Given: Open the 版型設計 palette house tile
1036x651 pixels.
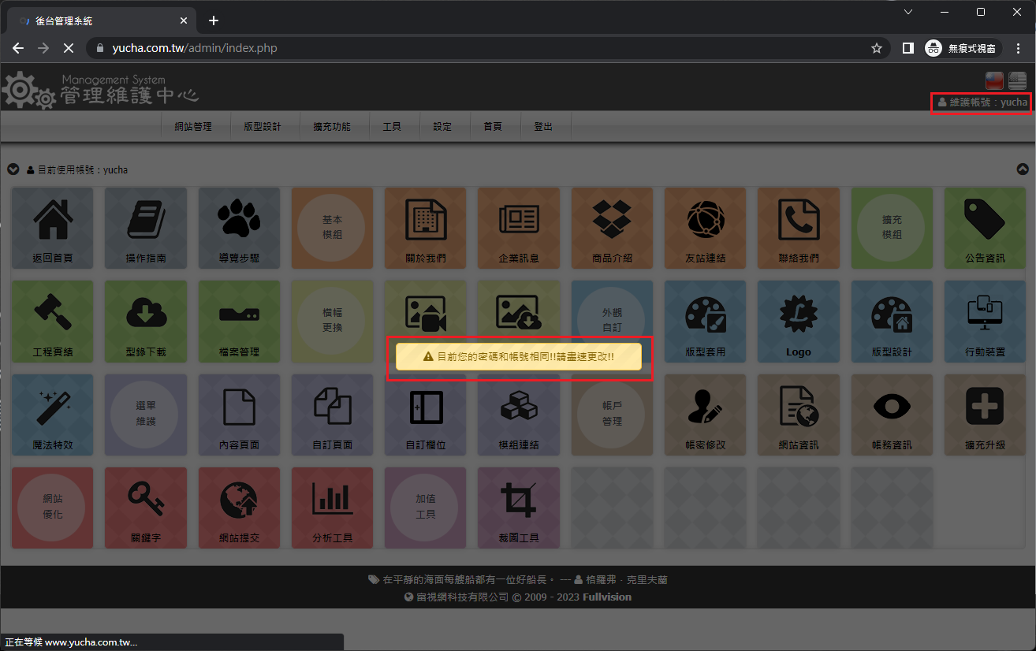Looking at the screenshot, I should 892,322.
